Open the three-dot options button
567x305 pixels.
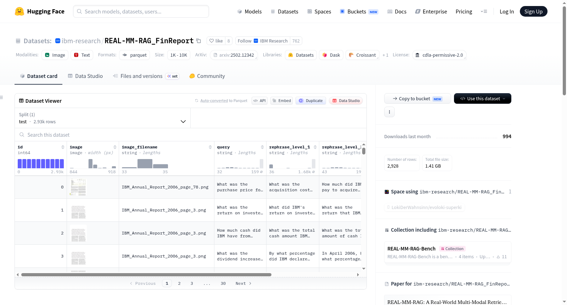coord(389,112)
